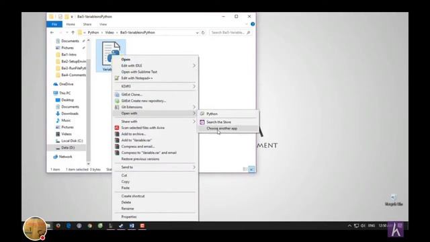The width and height of the screenshot is (430, 242).
Task: Select Downloads in the navigation pane
Action: (x=70, y=114)
